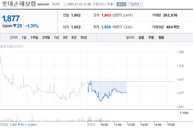
Task: Open the 주봉 candlestick chart
Action: coord(151,37)
